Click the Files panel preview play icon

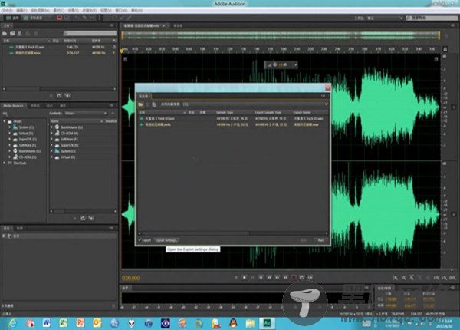[x=51, y=96]
